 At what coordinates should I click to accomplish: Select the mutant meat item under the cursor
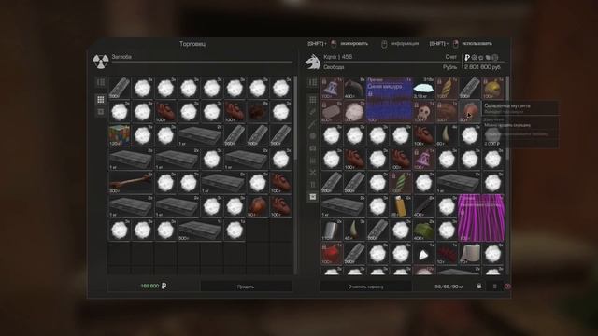tap(469, 112)
